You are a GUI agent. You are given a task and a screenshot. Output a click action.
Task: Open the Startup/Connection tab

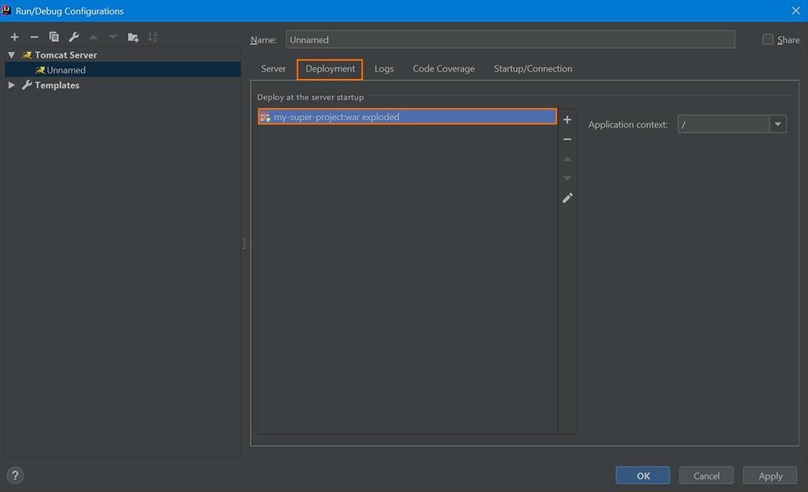pos(533,69)
